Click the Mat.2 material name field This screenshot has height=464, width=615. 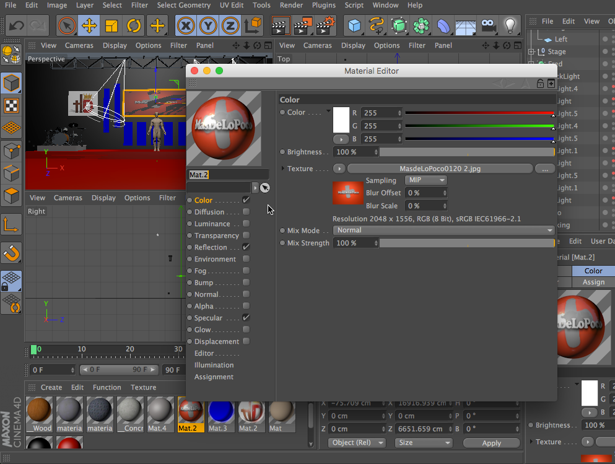(x=228, y=175)
